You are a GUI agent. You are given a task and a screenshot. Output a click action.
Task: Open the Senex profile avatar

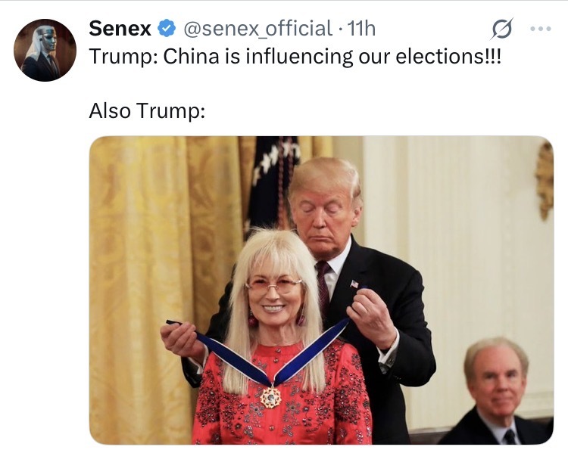pyautogui.click(x=45, y=50)
